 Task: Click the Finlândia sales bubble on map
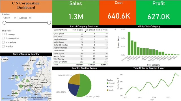pos(40,63)
